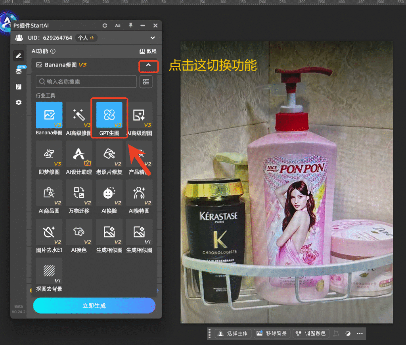The height and width of the screenshot is (345, 406).
Task: Grab the contextual taskbar drag handle
Action: [209, 334]
